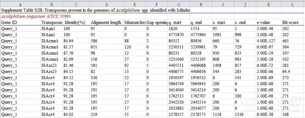Click the q. end cell 2378575
This screenshot has width=305, height=118.
201,115
